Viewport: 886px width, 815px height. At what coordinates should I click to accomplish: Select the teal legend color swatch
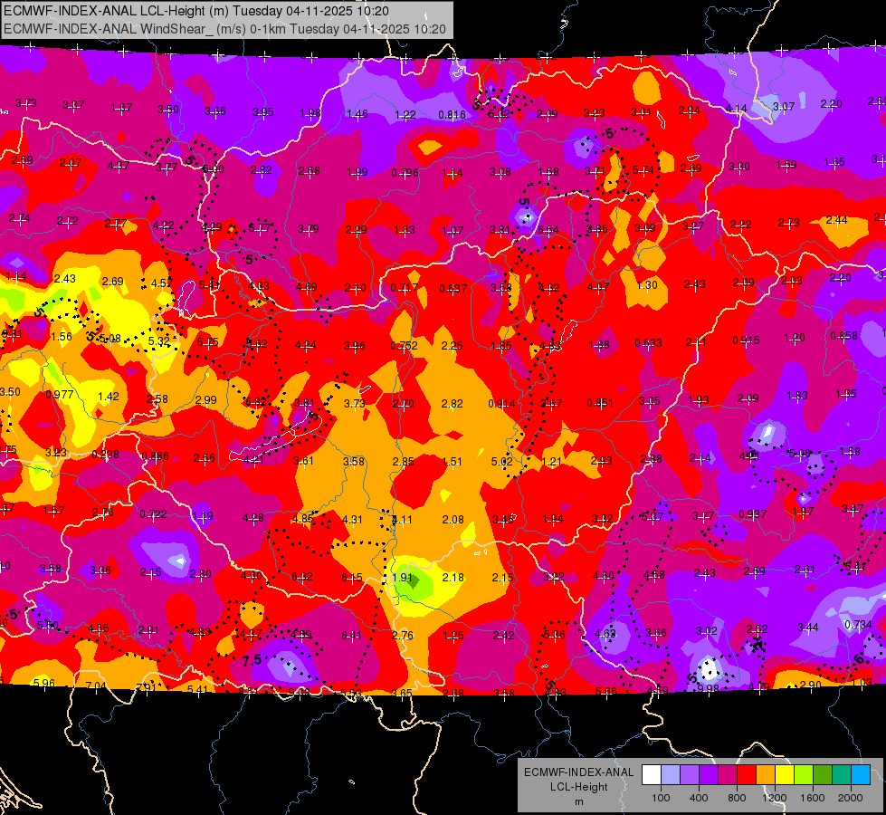842,775
